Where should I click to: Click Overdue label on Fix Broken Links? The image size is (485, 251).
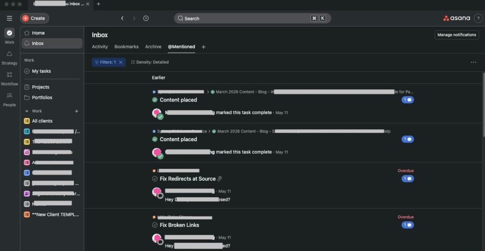405,217
